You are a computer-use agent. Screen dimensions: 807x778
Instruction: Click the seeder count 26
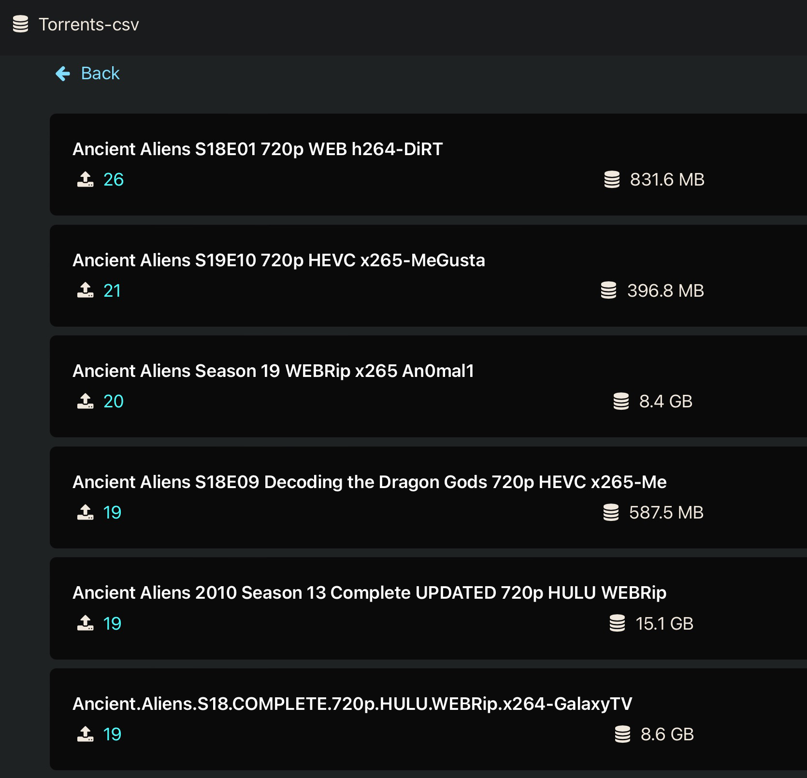[x=114, y=180]
